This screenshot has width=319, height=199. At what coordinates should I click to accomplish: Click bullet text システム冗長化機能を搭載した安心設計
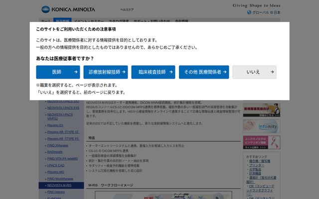[x=115, y=171]
